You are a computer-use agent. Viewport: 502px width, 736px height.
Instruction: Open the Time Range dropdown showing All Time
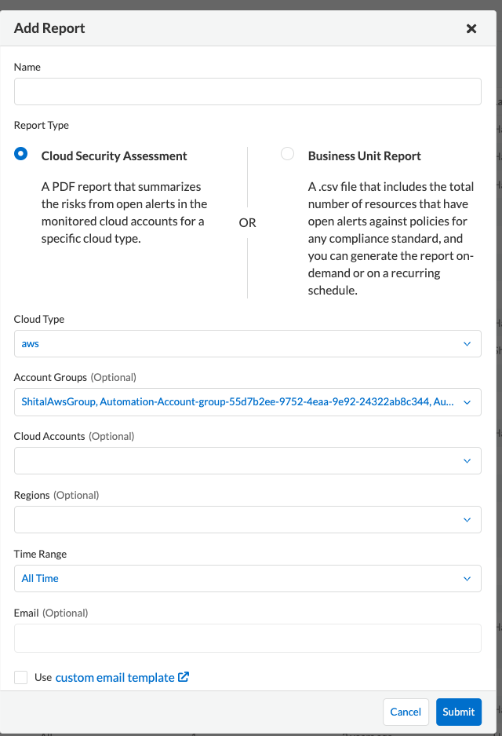(247, 578)
